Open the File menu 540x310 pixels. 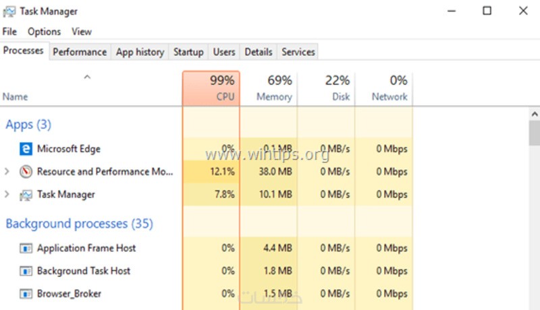[9, 32]
